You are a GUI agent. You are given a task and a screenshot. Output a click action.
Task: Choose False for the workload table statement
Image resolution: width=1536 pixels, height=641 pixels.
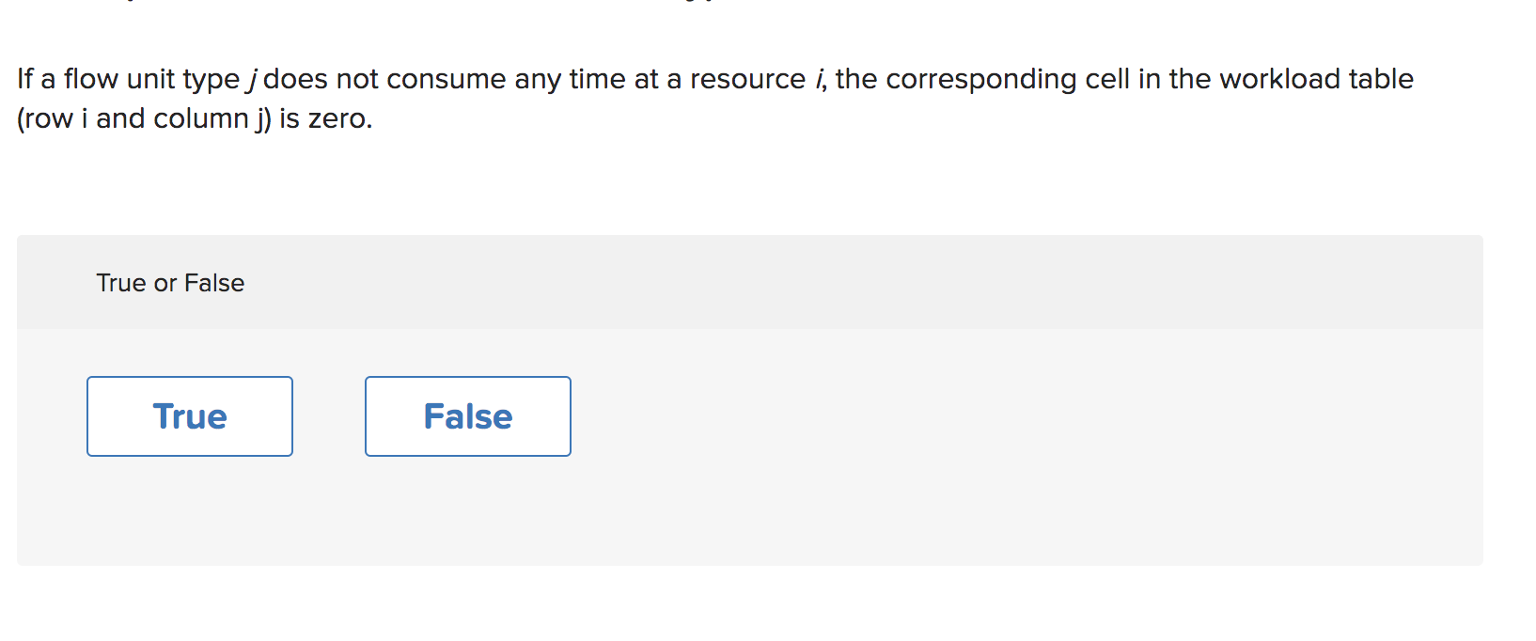[467, 415]
